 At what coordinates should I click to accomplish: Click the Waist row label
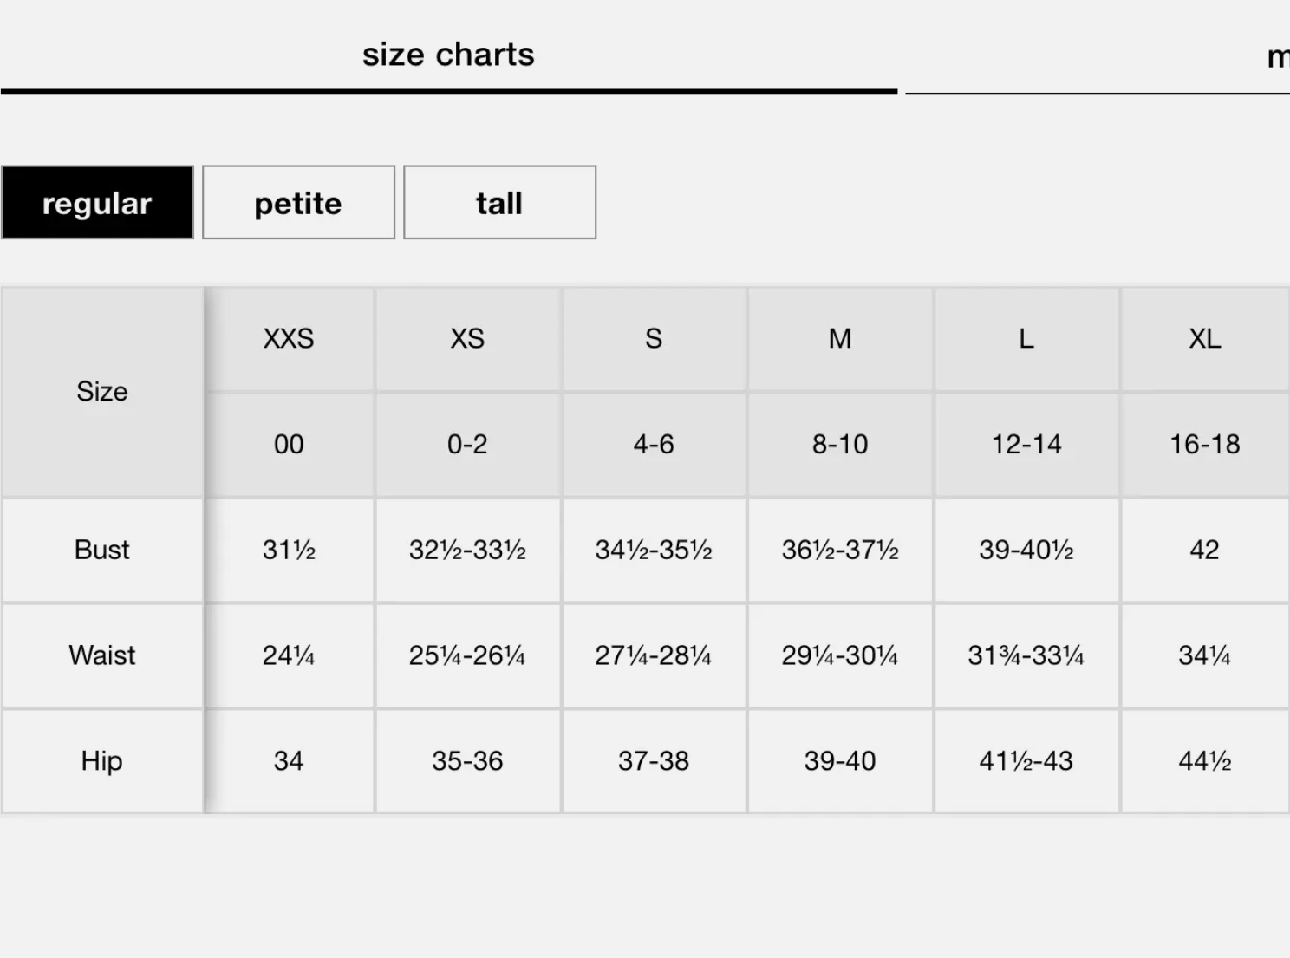tap(102, 655)
